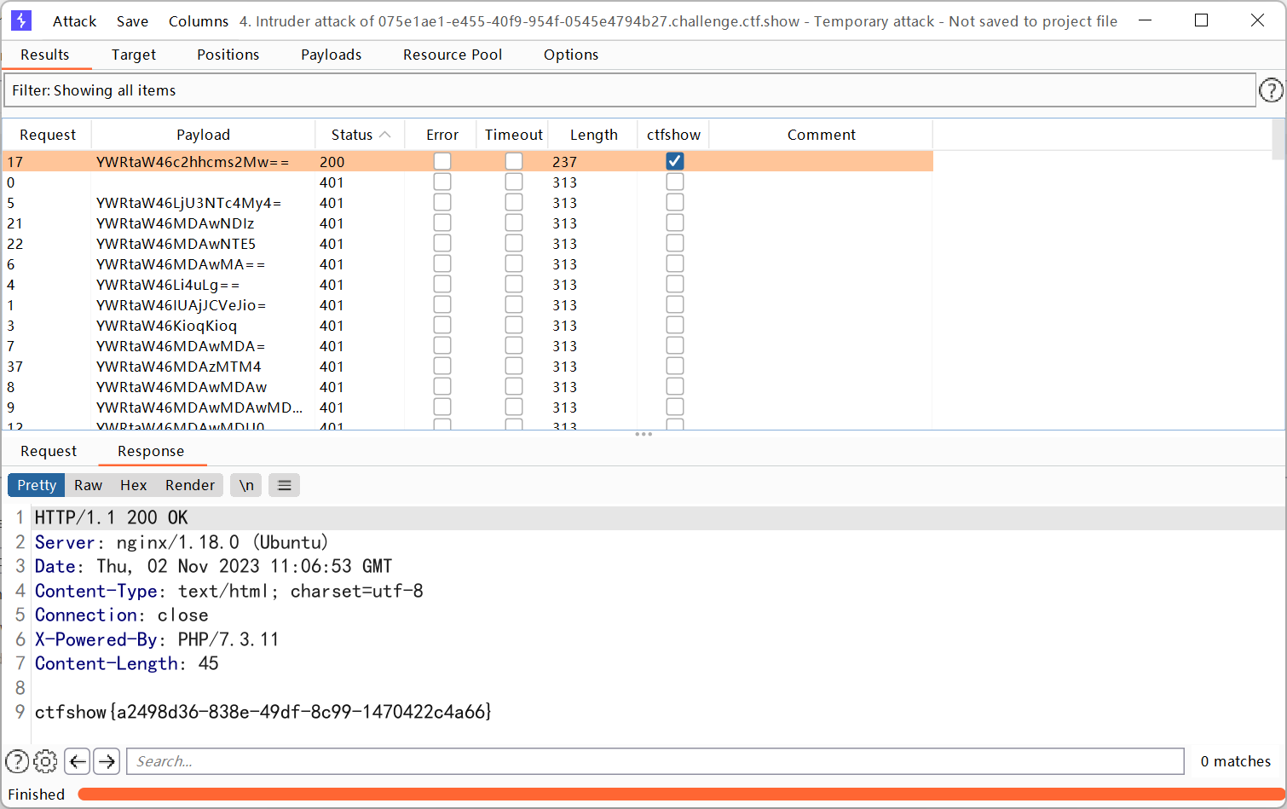
Task: Open search help icon at bottom left
Action: coord(17,761)
